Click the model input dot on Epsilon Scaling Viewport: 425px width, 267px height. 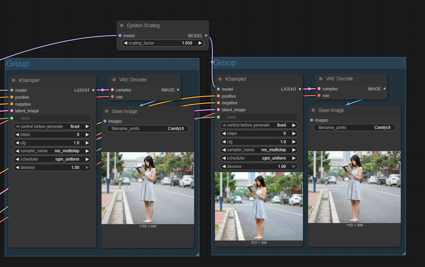(120, 35)
